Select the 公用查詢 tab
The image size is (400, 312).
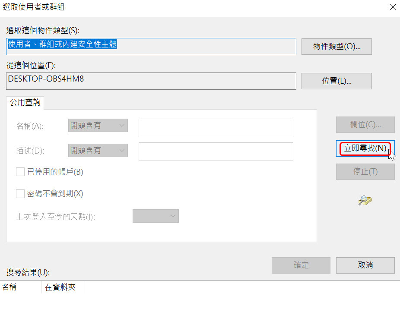25,103
